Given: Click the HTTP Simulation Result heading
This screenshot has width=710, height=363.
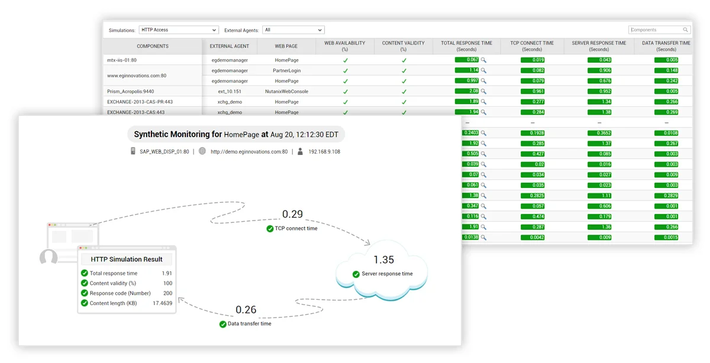Looking at the screenshot, I should [x=127, y=259].
